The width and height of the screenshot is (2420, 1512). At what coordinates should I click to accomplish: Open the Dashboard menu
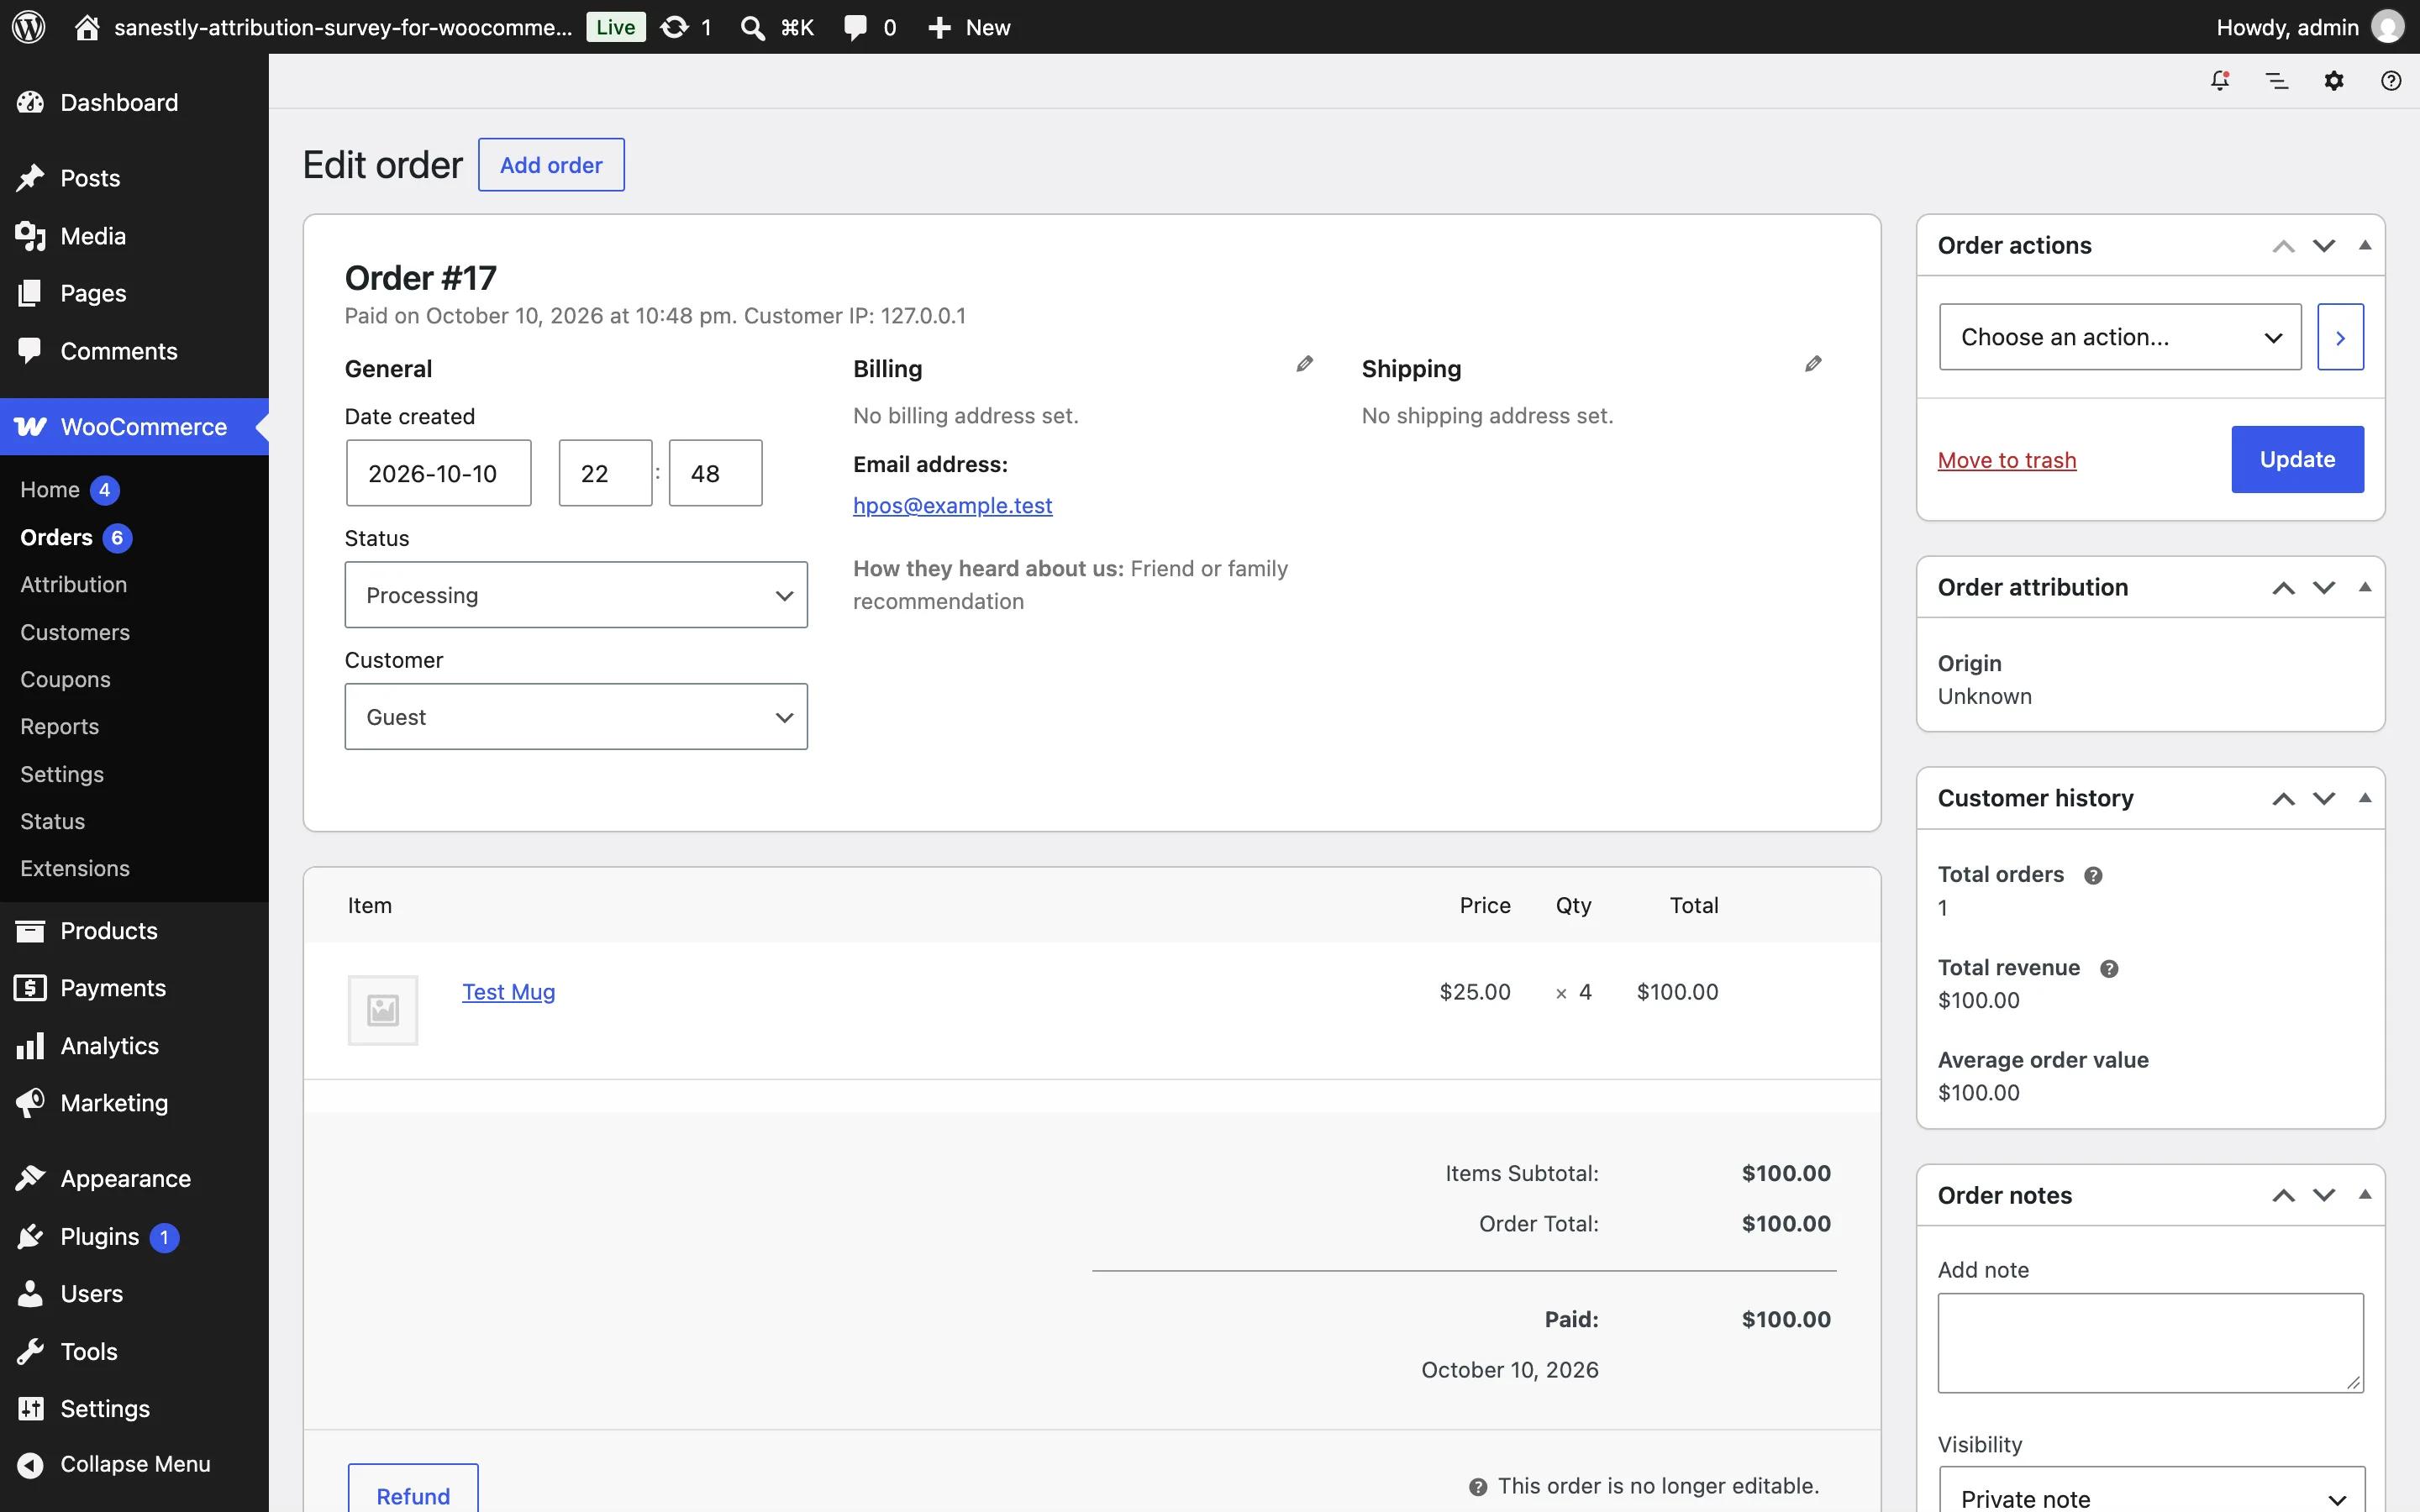click(x=134, y=102)
